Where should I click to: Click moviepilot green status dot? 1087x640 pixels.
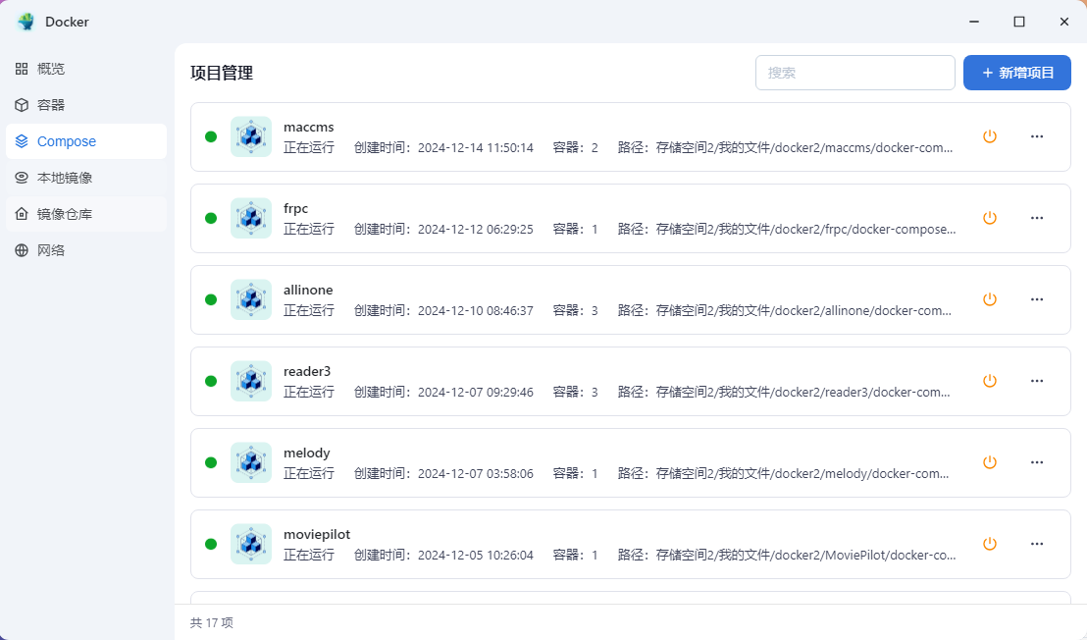click(x=212, y=544)
